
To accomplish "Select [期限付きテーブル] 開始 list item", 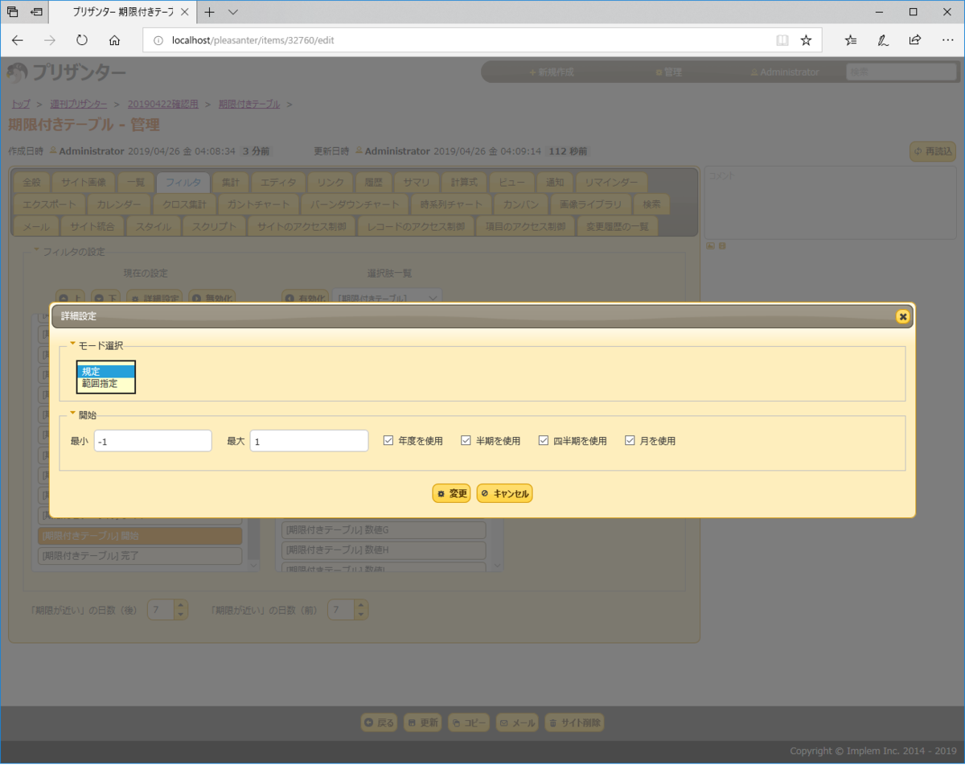I will [140, 535].
